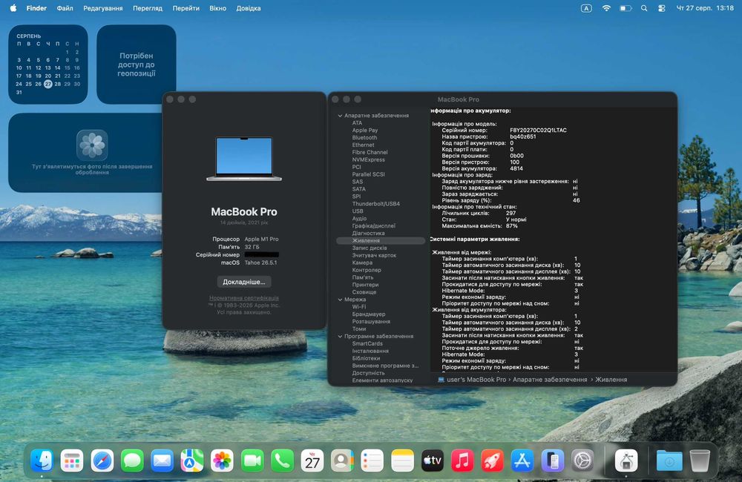Open Spotlight search in menu bar
The width and height of the screenshot is (742, 482).
[x=644, y=8]
